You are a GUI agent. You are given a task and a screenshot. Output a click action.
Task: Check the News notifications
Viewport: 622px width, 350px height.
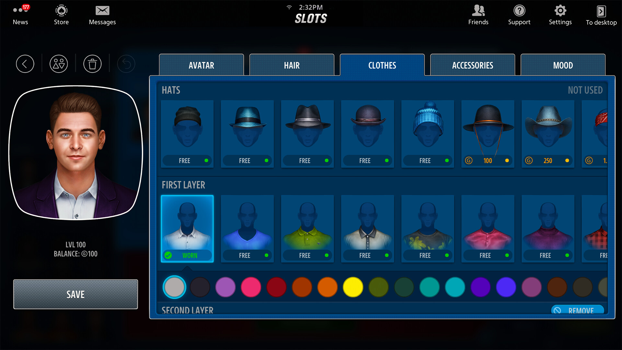pyautogui.click(x=20, y=15)
